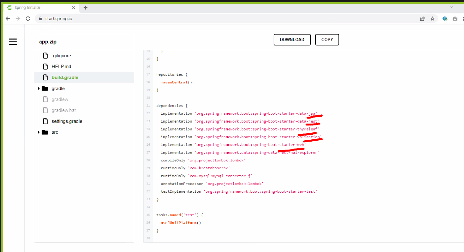Click the globe extension icon
The image size is (464, 252).
coord(445,19)
